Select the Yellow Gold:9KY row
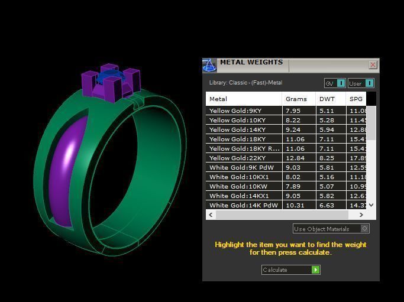The width and height of the screenshot is (404, 302). [x=286, y=111]
